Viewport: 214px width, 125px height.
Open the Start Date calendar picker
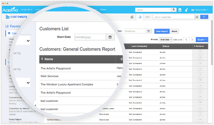coord(110,37)
